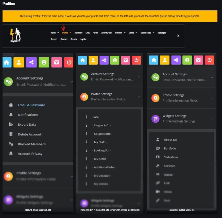The width and height of the screenshot is (222, 218).
Task: Click the blue home icon in the left panel
Action: [x=7, y=62]
